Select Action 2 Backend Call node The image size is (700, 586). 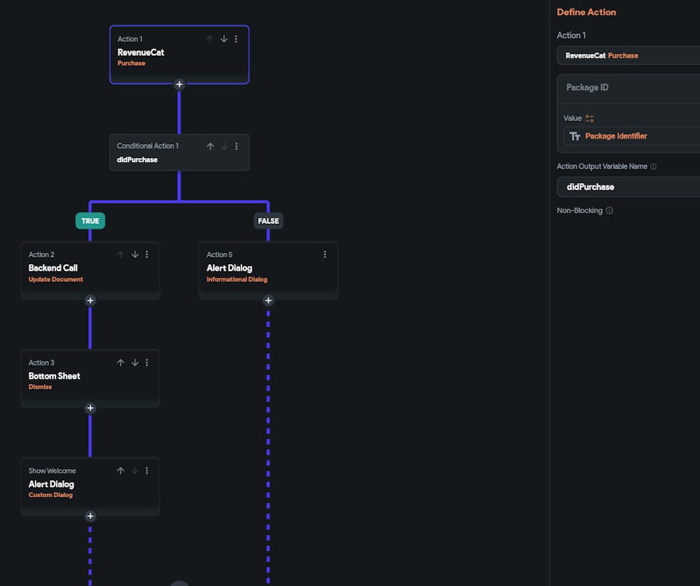(90, 270)
